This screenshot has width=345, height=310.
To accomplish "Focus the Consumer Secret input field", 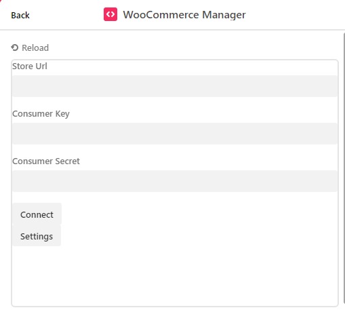I will click(175, 181).
